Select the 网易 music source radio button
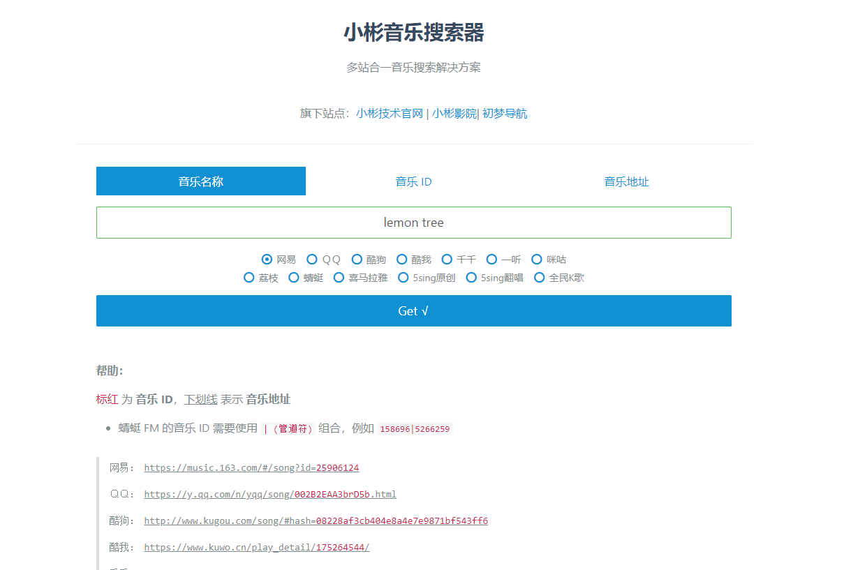This screenshot has height=570, width=844. 267,259
